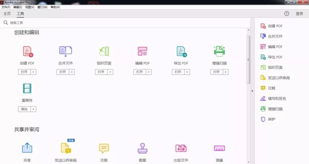Screen dimensions: 309x164
Task: Click the 合并文件 tool icon
Action: (66, 51)
